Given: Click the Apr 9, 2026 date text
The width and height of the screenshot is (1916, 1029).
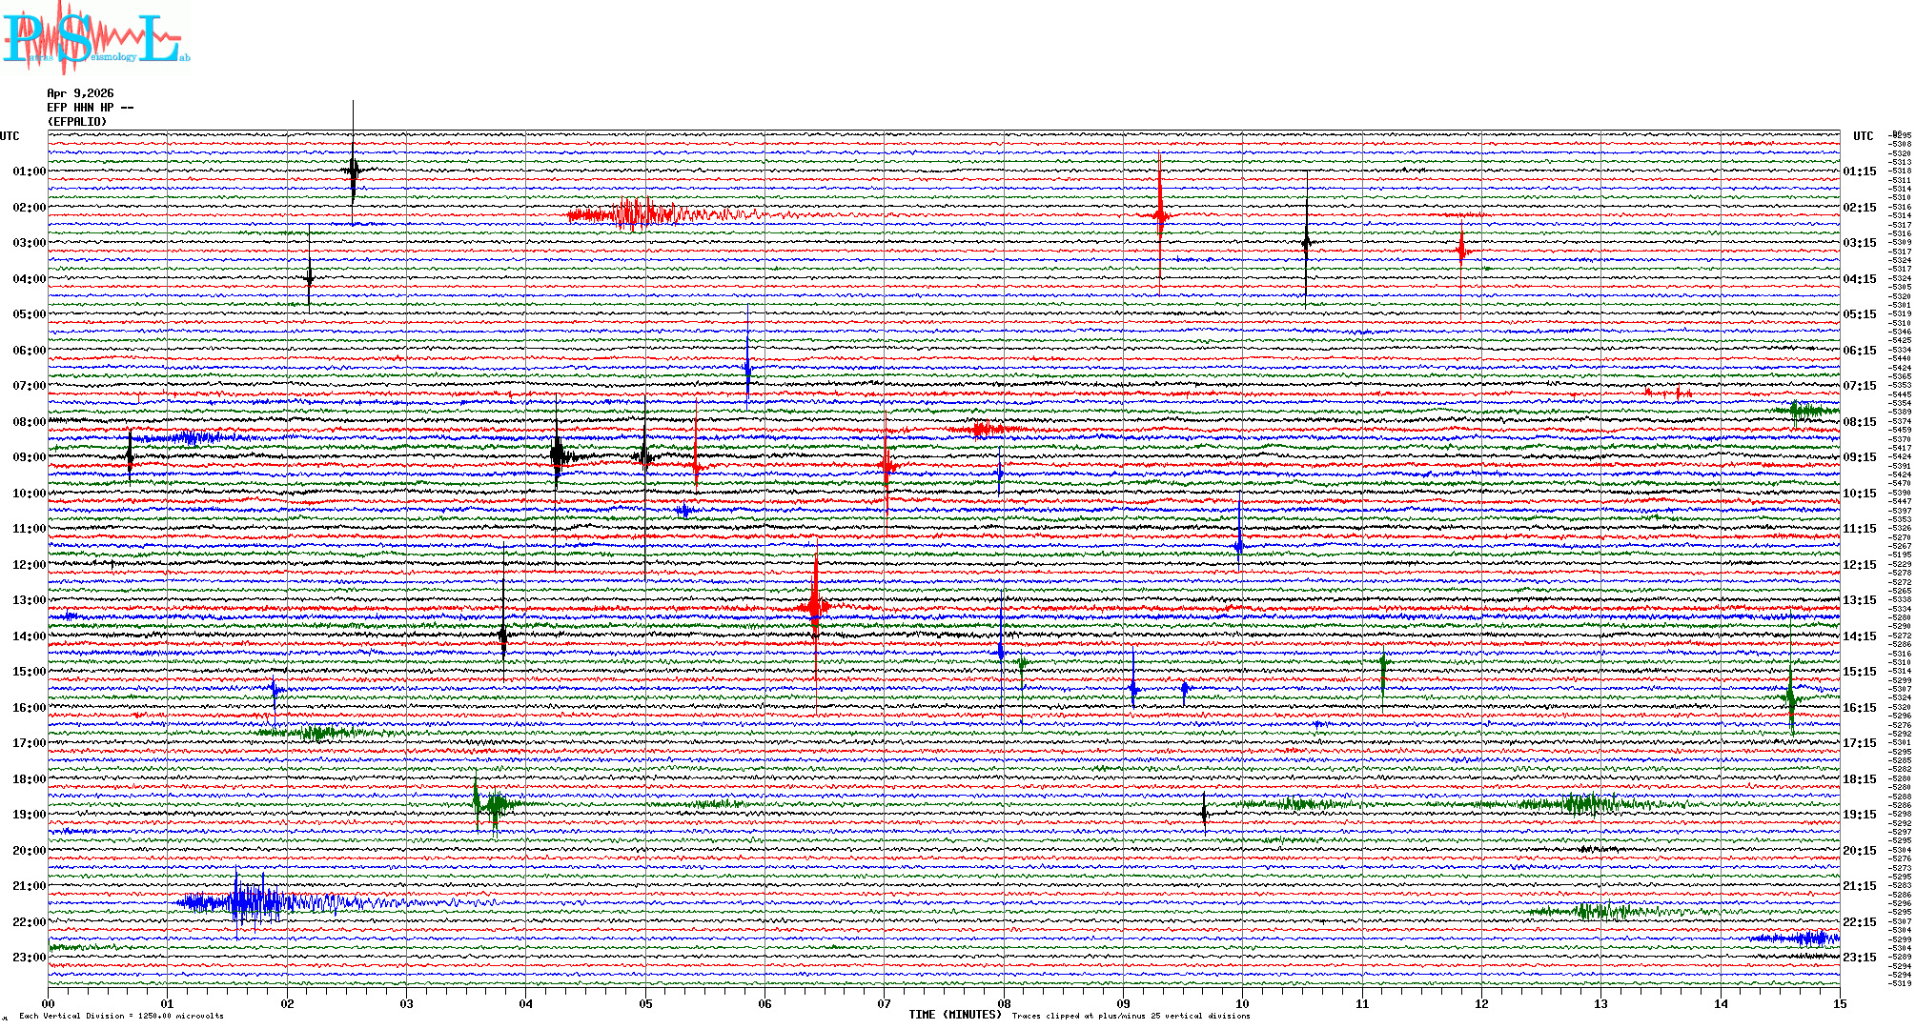Looking at the screenshot, I should [x=80, y=93].
